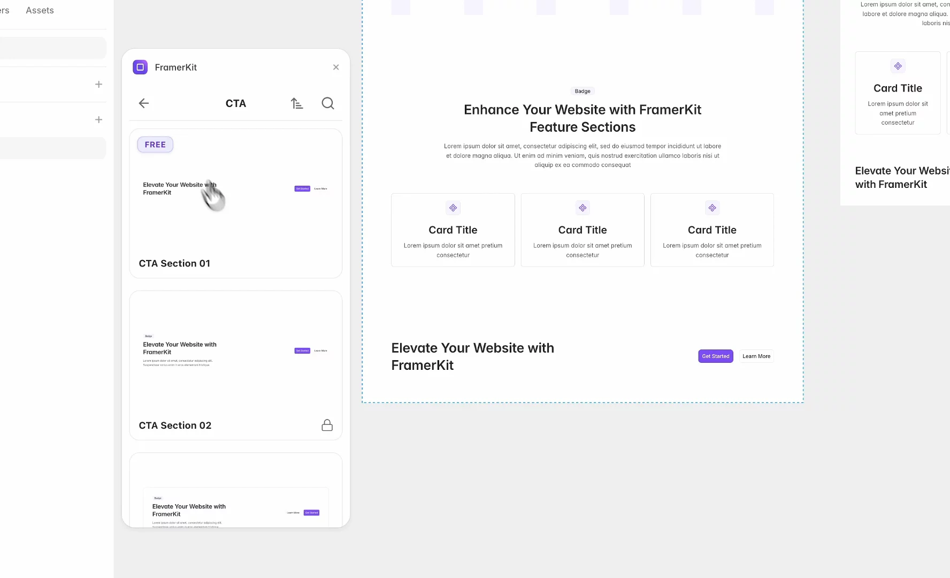The width and height of the screenshot is (950, 578).
Task: Select the middle card's 'Card Title' text
Action: pos(583,230)
